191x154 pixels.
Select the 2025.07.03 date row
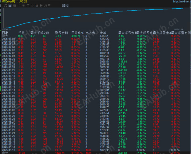pyautogui.click(x=8, y=50)
